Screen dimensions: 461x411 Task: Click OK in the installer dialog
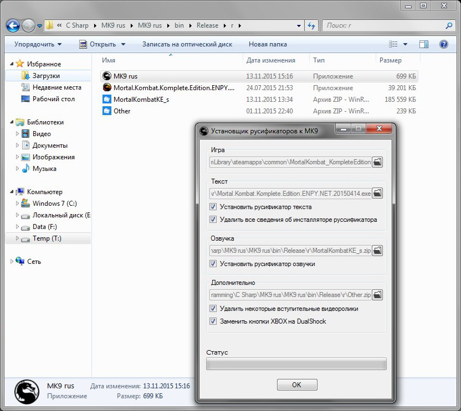point(297,384)
